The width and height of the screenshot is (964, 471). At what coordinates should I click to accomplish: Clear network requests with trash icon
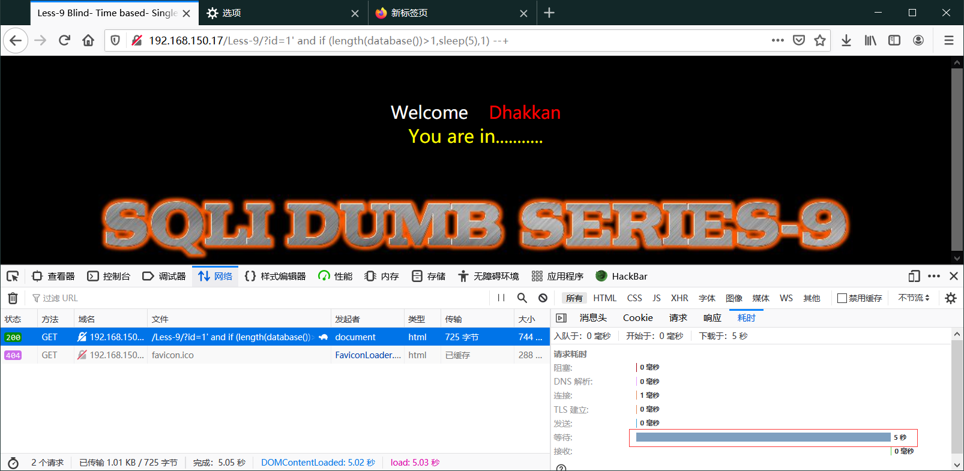coord(13,298)
